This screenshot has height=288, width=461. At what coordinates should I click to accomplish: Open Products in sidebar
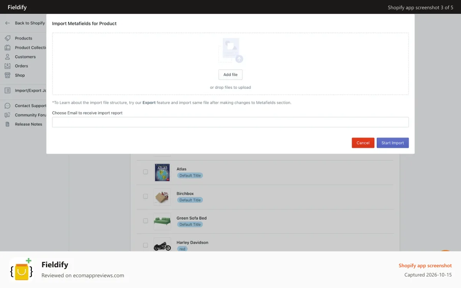point(23,38)
